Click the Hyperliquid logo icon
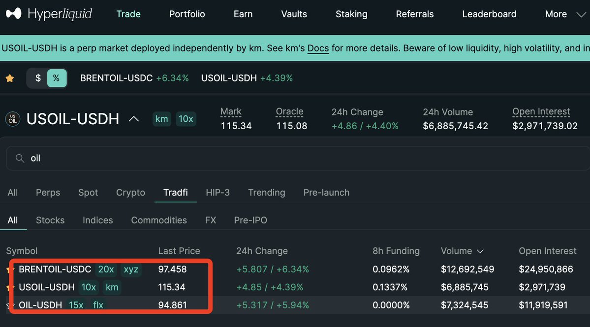Screen dimensions: 590x327 click(x=13, y=14)
